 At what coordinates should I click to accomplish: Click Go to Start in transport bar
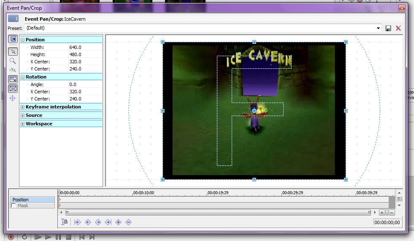pyautogui.click(x=82, y=237)
